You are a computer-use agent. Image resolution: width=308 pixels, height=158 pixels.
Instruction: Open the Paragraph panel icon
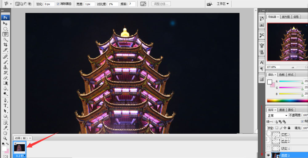coord(261,69)
